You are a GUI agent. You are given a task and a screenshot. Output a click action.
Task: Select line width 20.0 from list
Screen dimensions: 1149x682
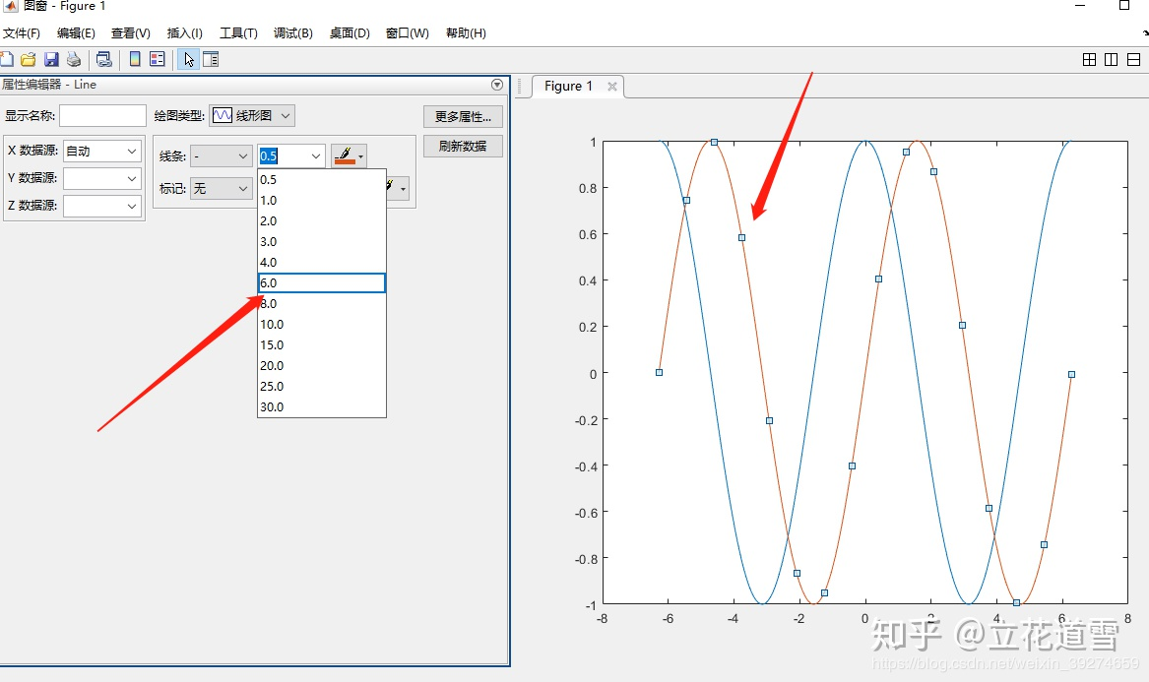coord(322,365)
